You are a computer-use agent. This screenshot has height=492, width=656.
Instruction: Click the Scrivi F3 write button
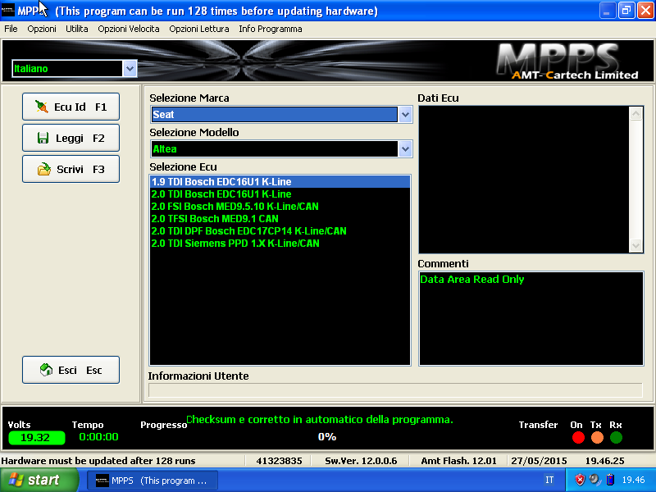point(71,169)
